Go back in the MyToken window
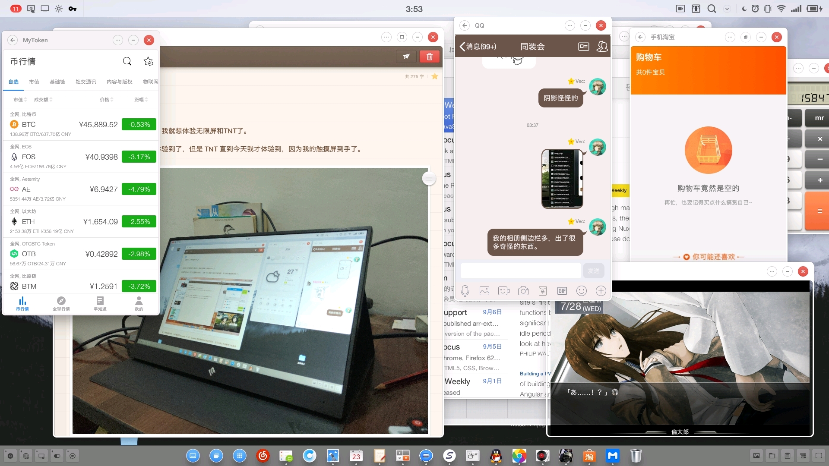The image size is (829, 466). click(13, 40)
